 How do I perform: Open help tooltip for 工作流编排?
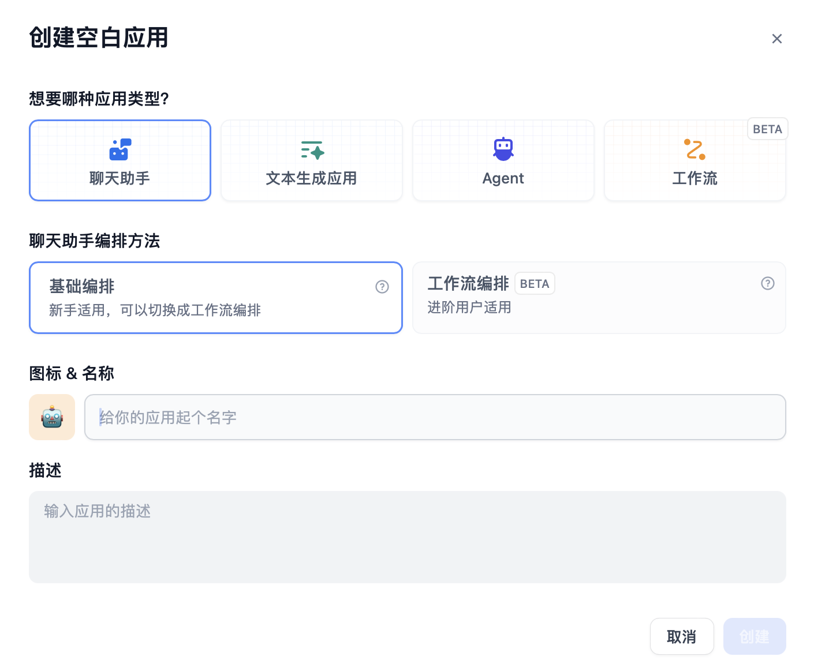[767, 283]
